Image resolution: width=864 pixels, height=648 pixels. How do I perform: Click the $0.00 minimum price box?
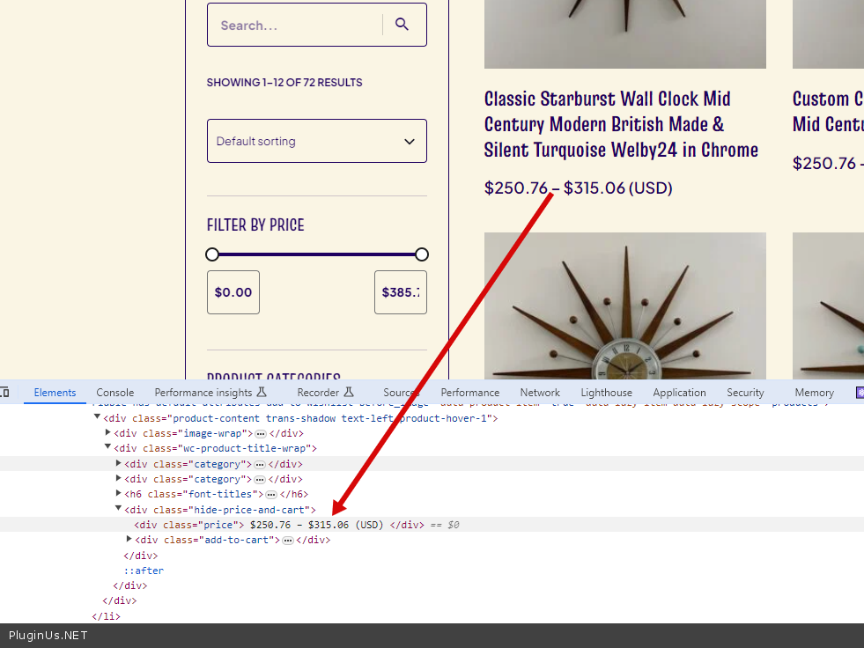[x=233, y=292]
